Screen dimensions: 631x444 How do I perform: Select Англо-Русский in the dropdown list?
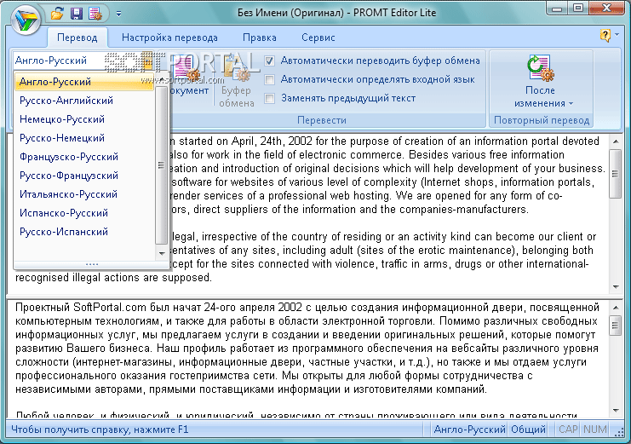[x=84, y=82]
